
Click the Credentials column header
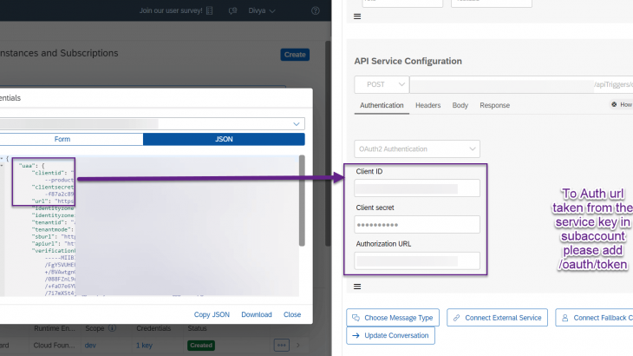click(x=153, y=328)
